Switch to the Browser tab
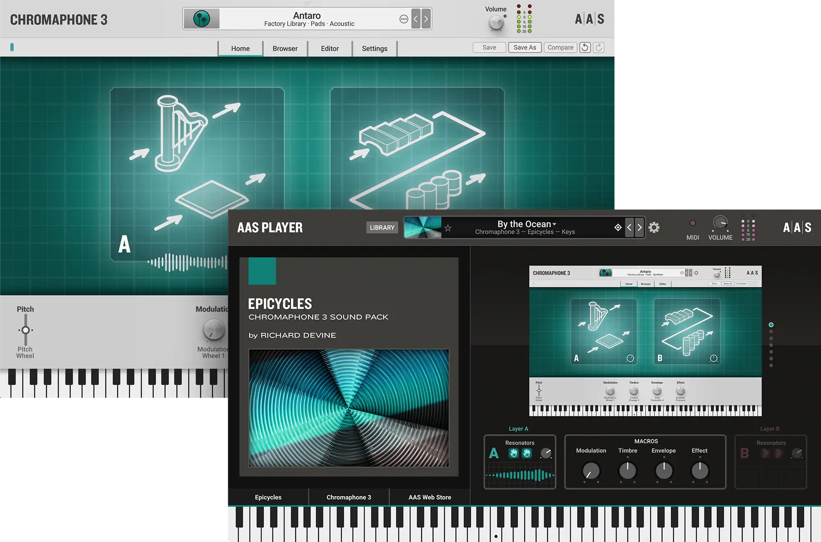 click(x=285, y=48)
